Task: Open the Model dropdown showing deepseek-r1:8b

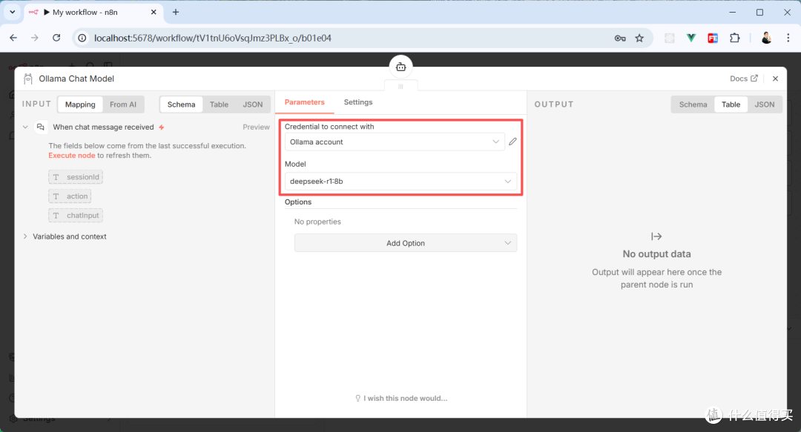Action: click(x=400, y=182)
